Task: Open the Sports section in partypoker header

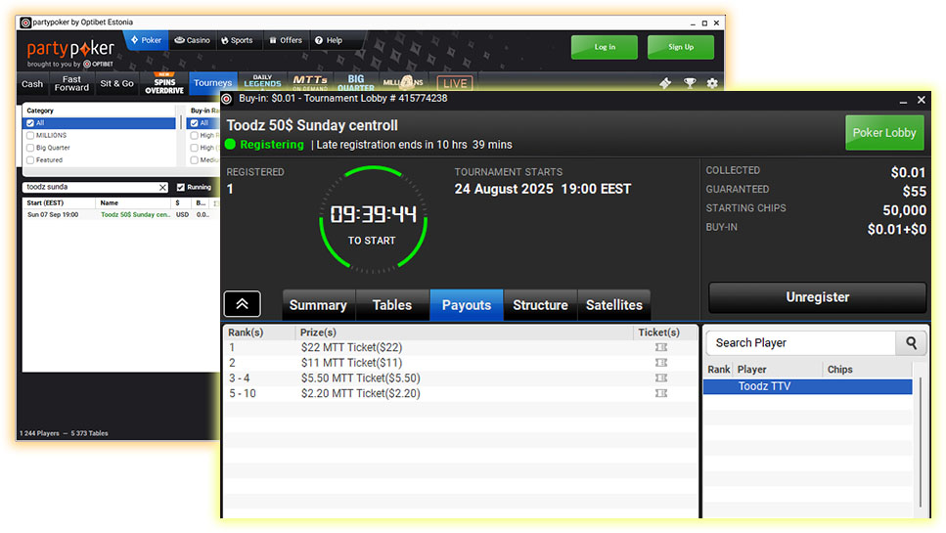Action: tap(237, 40)
